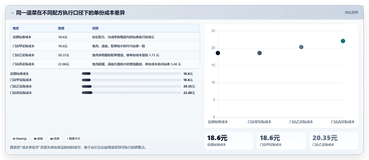The image size is (369, 160).
Task: Select the 进度 chip
Action: [55, 139]
